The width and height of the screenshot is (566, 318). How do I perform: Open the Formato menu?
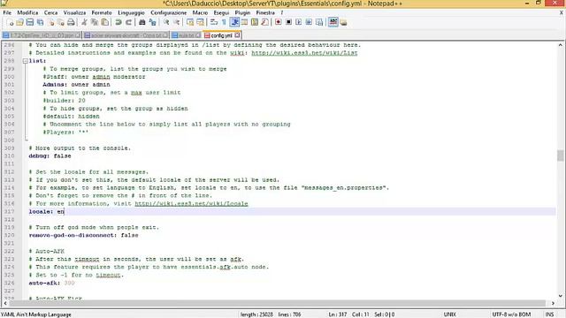(102, 12)
